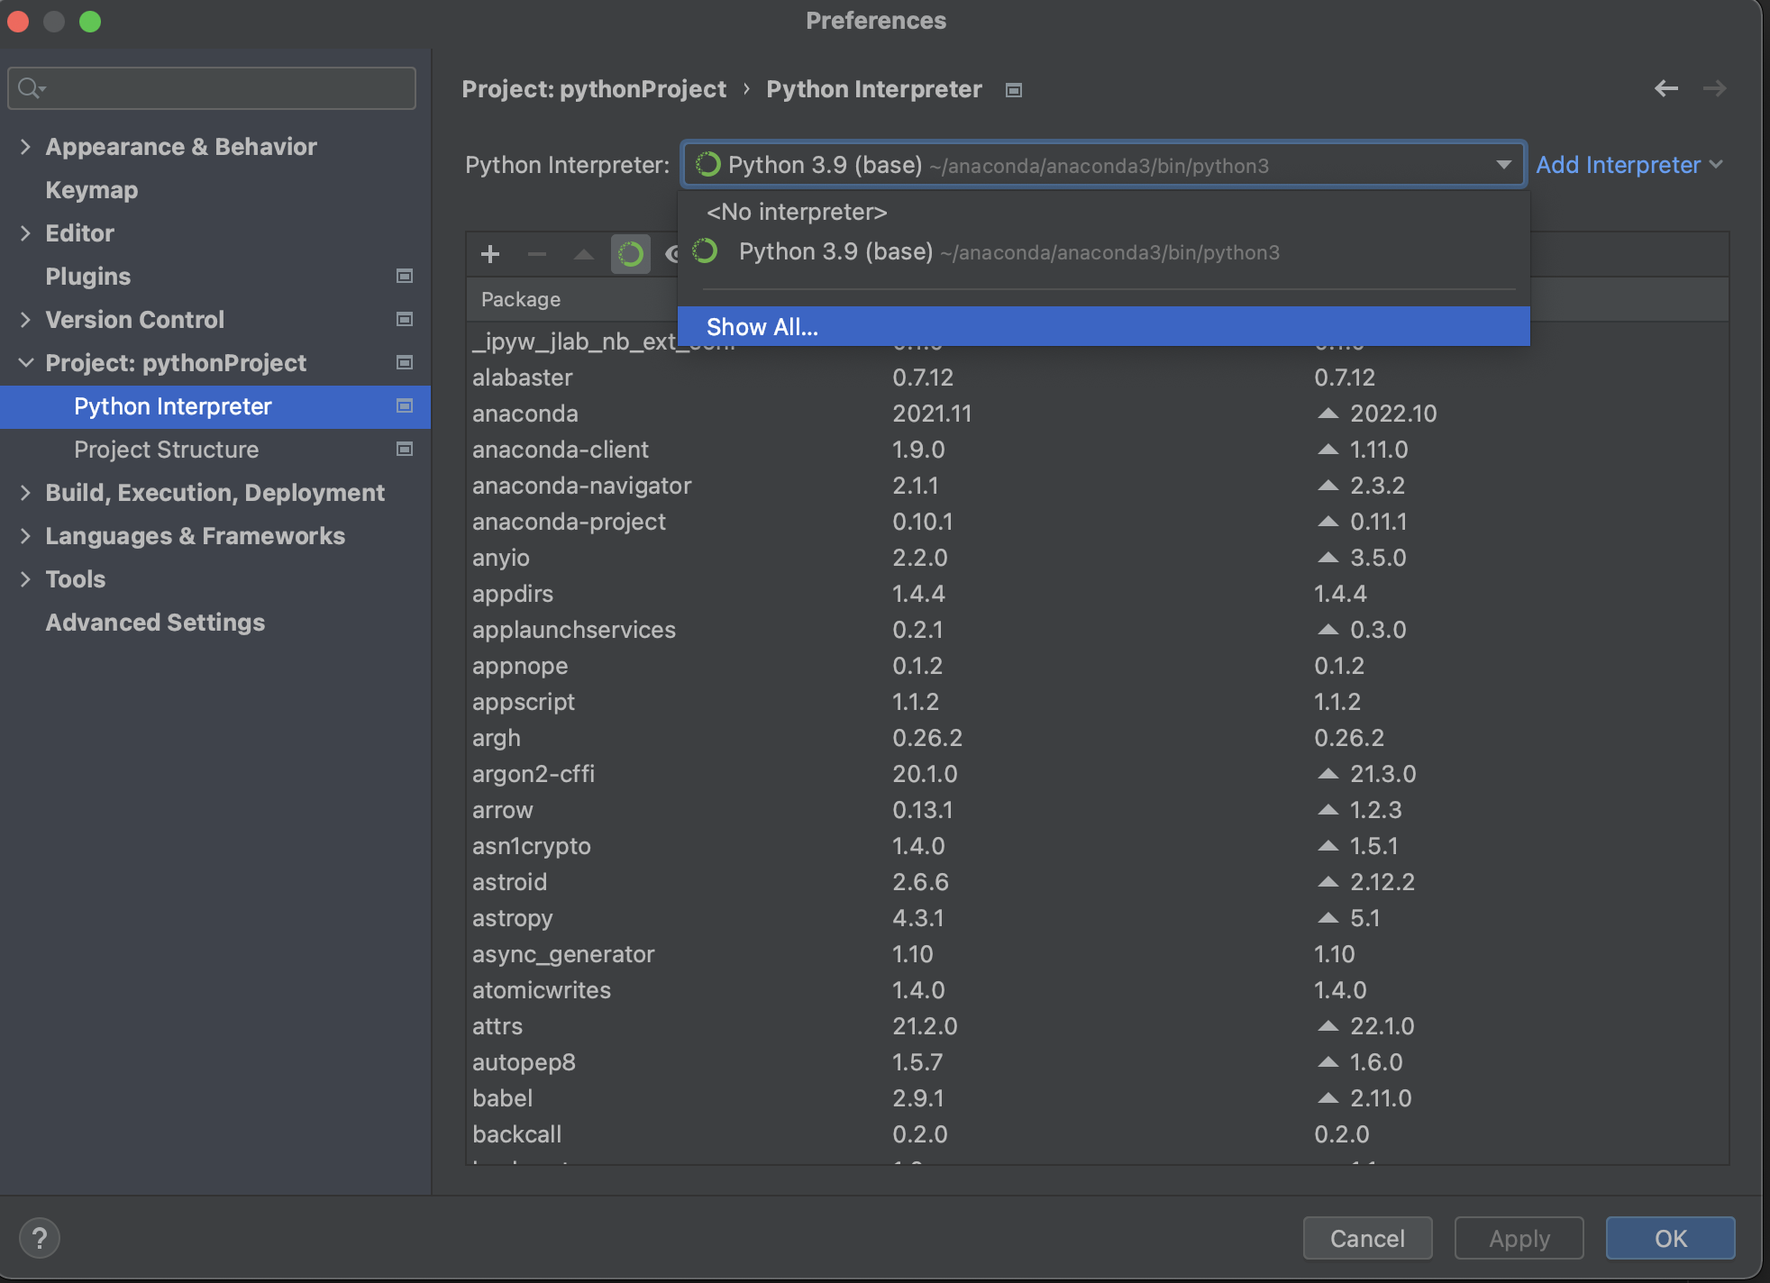Image resolution: width=1770 pixels, height=1283 pixels.
Task: Click the Package column header
Action: tap(521, 299)
